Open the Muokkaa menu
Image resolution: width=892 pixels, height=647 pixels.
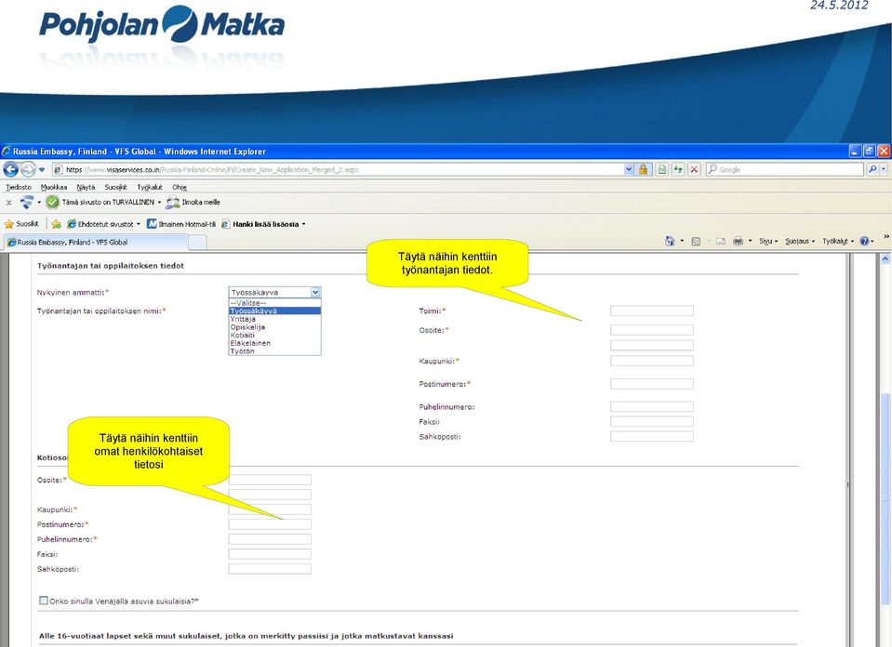(53, 187)
